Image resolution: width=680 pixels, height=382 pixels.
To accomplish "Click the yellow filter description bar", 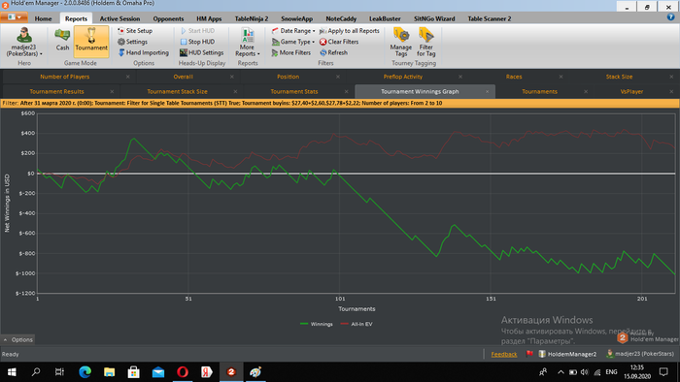I will click(x=340, y=104).
